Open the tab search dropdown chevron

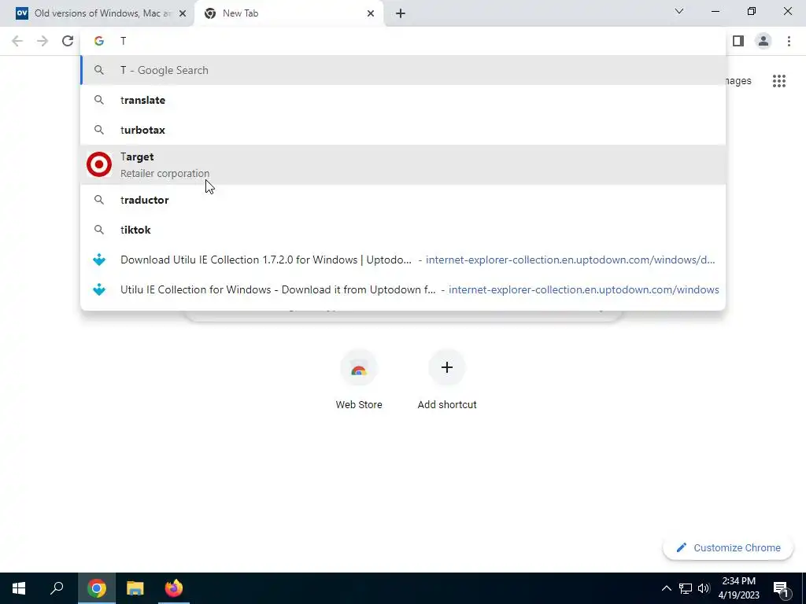[x=679, y=11]
